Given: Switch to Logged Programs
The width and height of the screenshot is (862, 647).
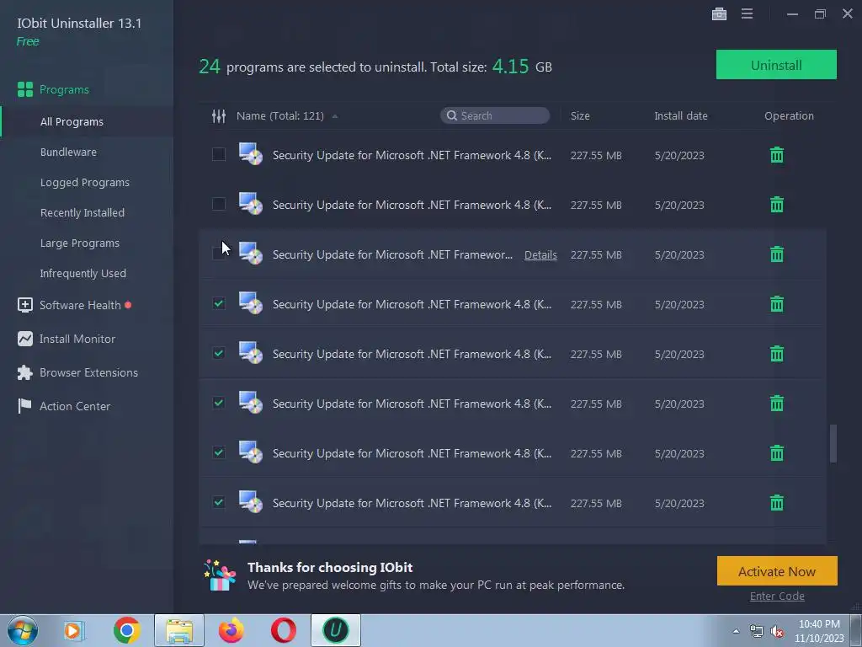Looking at the screenshot, I should (85, 182).
